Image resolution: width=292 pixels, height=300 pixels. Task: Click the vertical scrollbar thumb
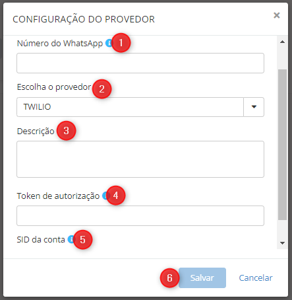[282, 145]
